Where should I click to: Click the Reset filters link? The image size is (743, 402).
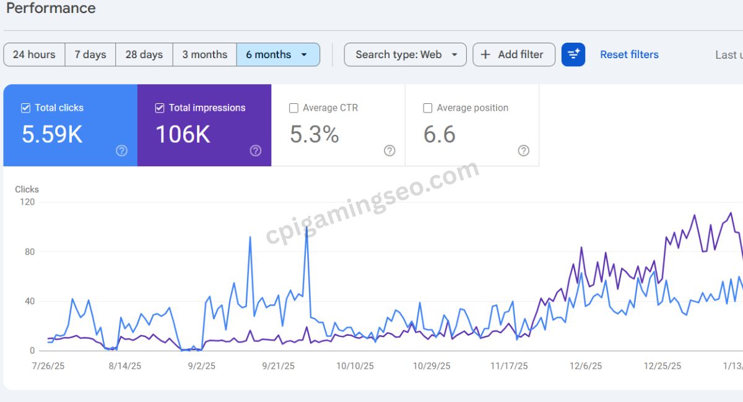[629, 54]
